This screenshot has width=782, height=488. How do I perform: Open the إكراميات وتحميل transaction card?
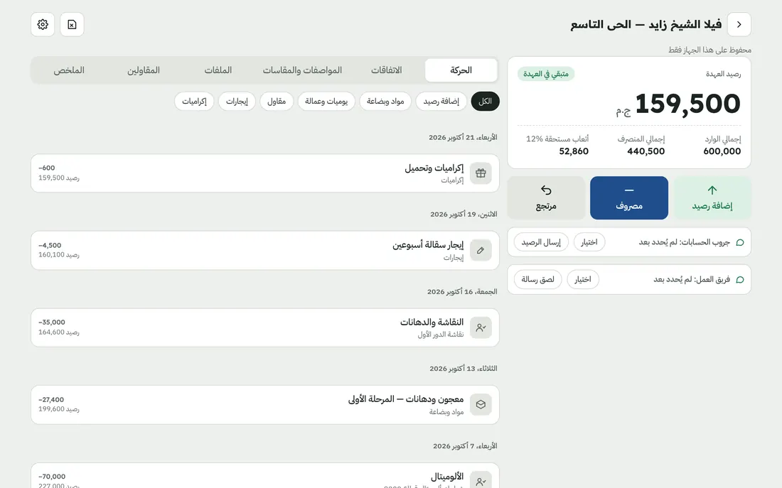(x=265, y=173)
